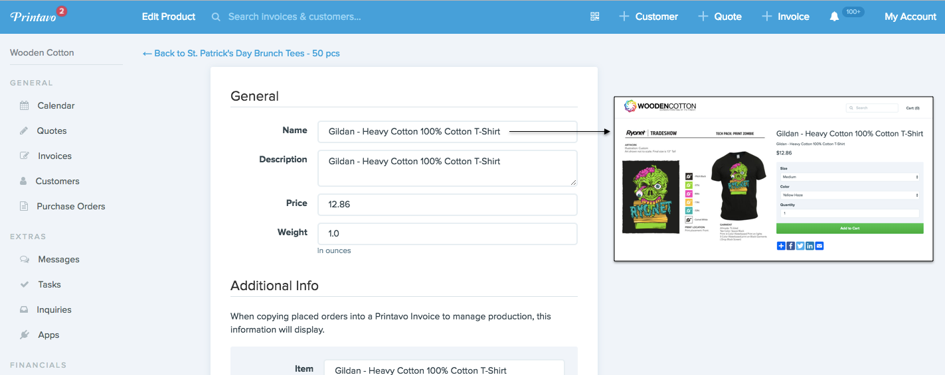Click the Name input field
The height and width of the screenshot is (375, 945).
pos(448,131)
